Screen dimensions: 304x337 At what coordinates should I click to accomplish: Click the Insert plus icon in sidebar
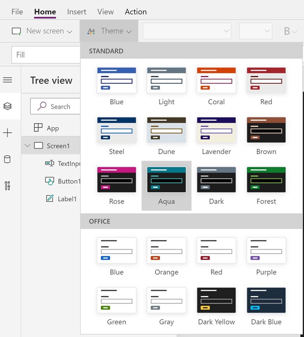(7, 133)
